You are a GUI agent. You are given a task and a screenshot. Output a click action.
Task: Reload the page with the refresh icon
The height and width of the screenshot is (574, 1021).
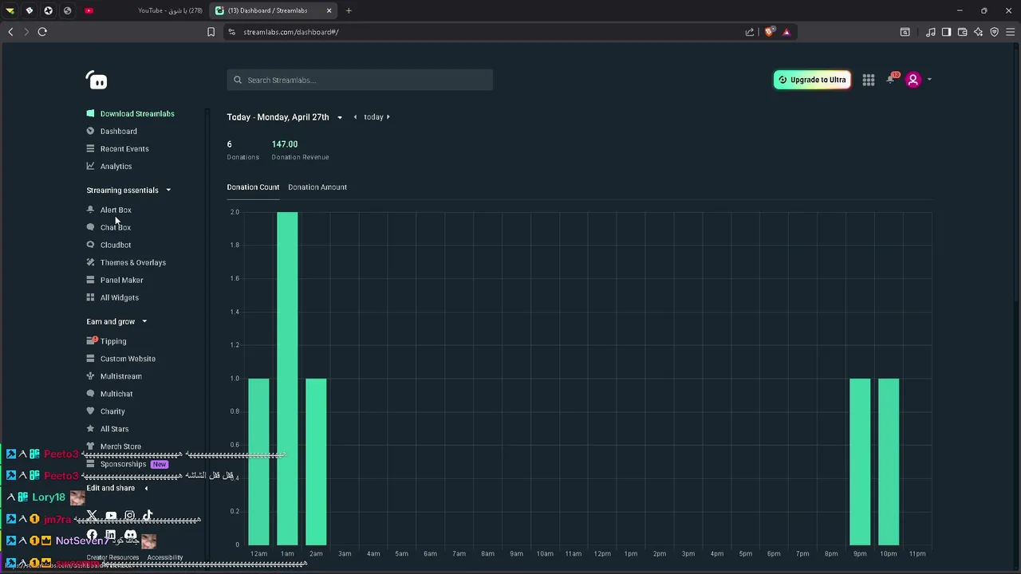pyautogui.click(x=42, y=32)
